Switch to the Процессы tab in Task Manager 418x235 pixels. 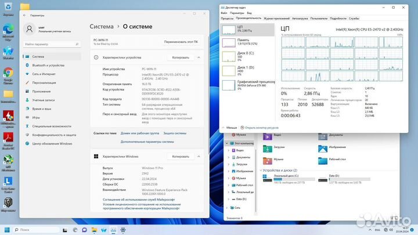click(x=227, y=19)
